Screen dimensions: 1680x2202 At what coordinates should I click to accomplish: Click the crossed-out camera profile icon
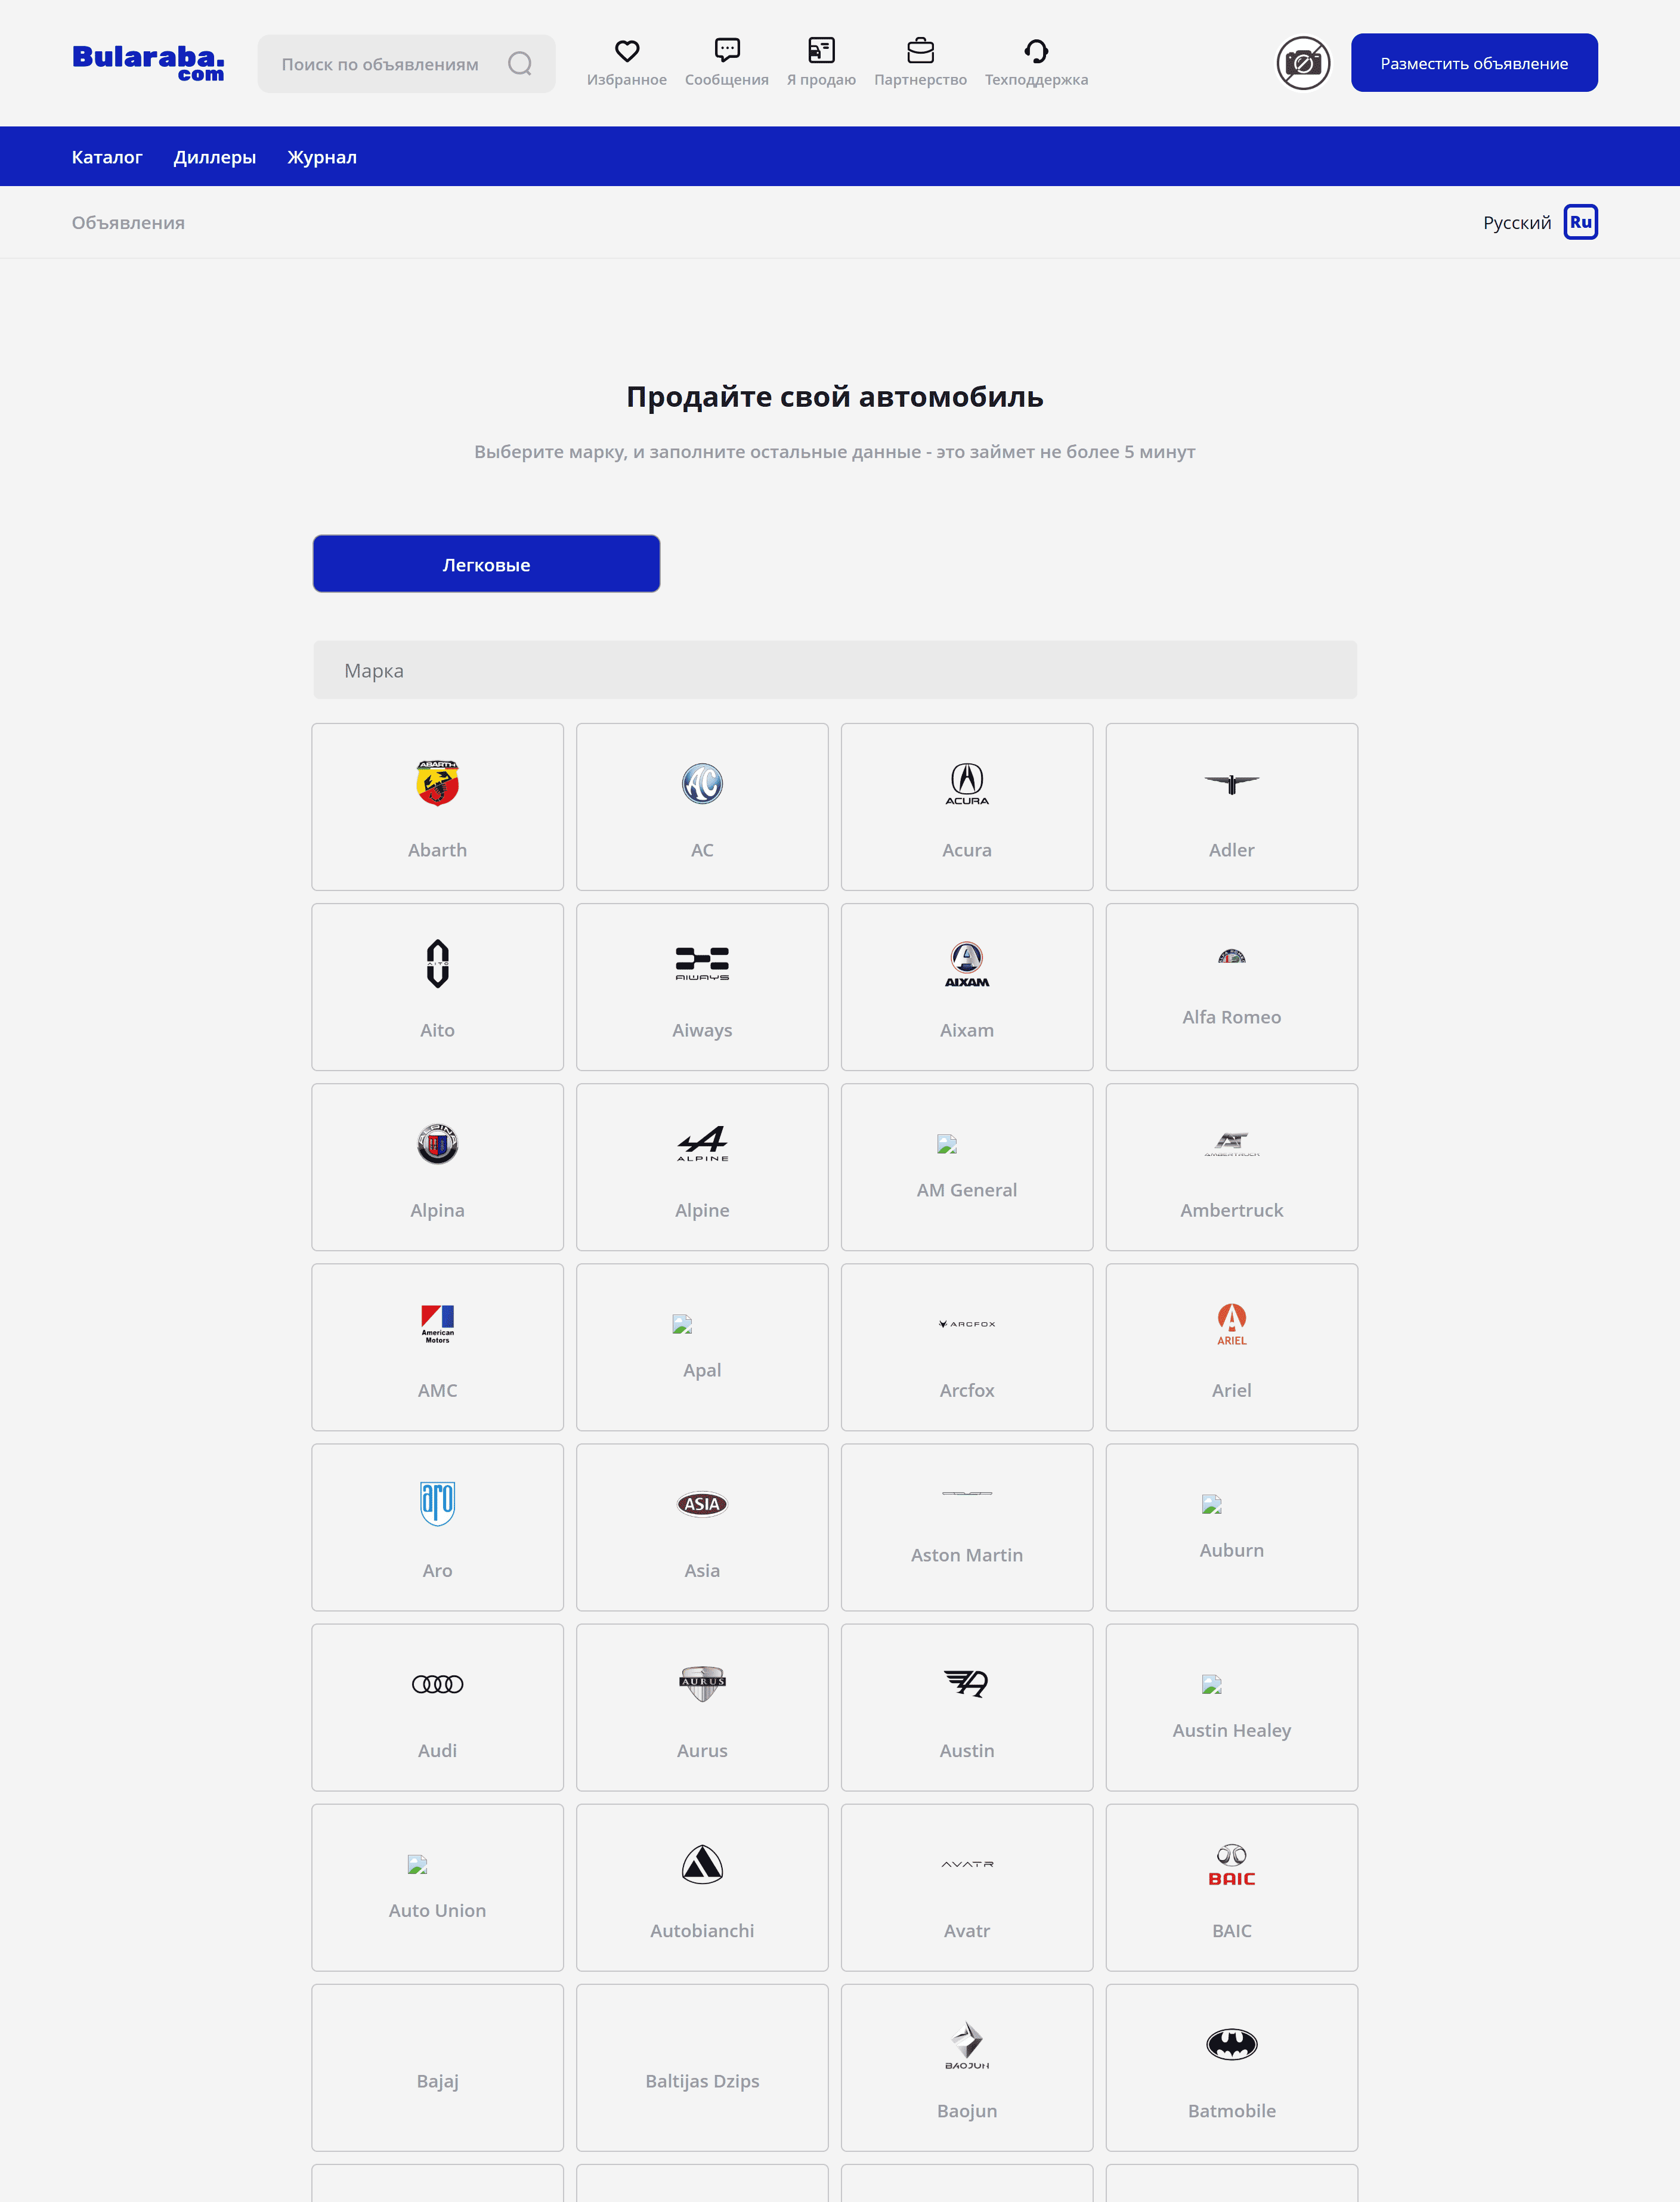point(1303,64)
